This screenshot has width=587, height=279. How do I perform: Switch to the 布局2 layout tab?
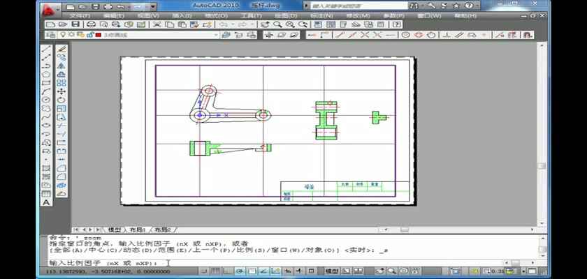click(162, 229)
